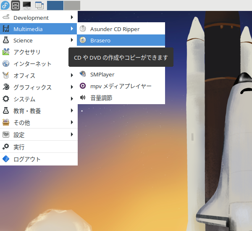Launch Asunder CD Ripper

[x=121, y=29]
